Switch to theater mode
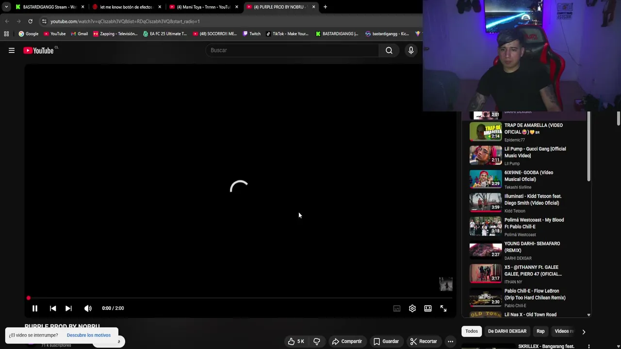This screenshot has height=349, width=621. 428,308
